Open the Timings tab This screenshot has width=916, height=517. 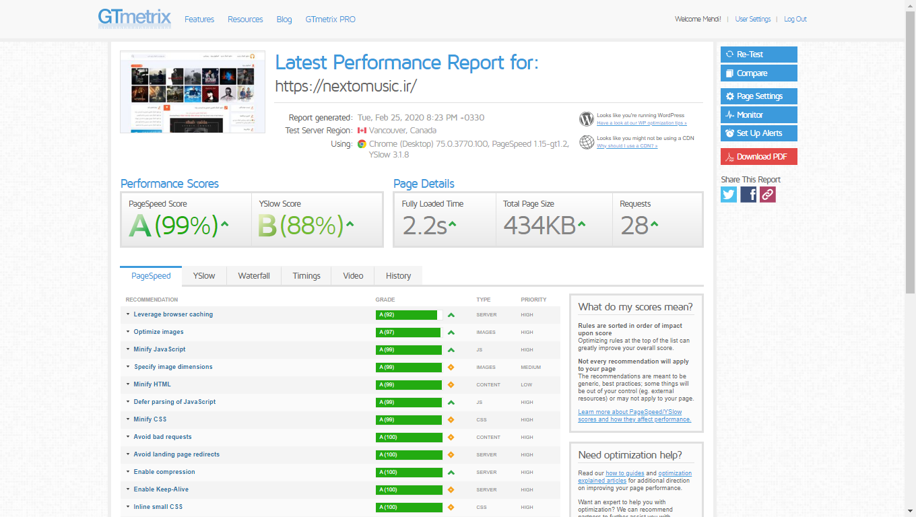(306, 276)
